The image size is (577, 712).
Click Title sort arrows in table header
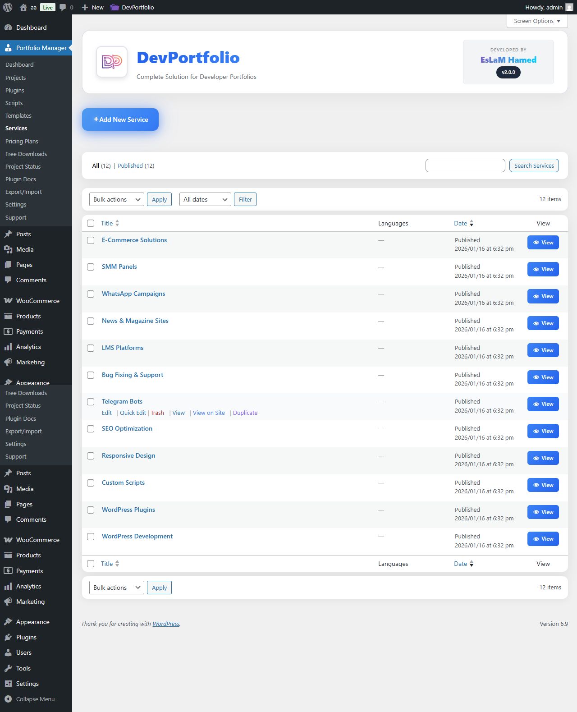(x=117, y=223)
